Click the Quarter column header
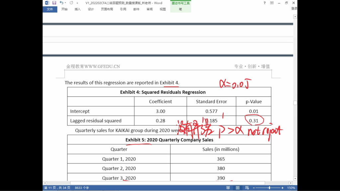Screen dimensions: 340x191 click(x=119, y=149)
